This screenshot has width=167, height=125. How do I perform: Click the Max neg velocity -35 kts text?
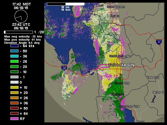[x=23, y=36]
